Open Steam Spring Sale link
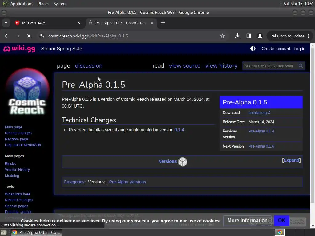This screenshot has height=236, width=315. tap(62, 49)
